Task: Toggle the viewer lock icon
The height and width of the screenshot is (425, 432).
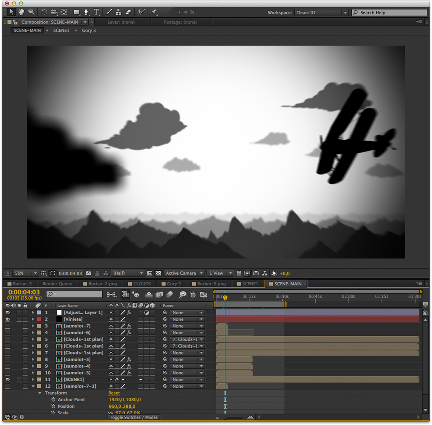Action: (15, 22)
